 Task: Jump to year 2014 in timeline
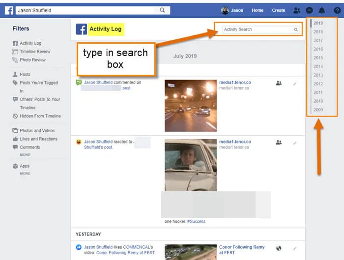click(318, 66)
